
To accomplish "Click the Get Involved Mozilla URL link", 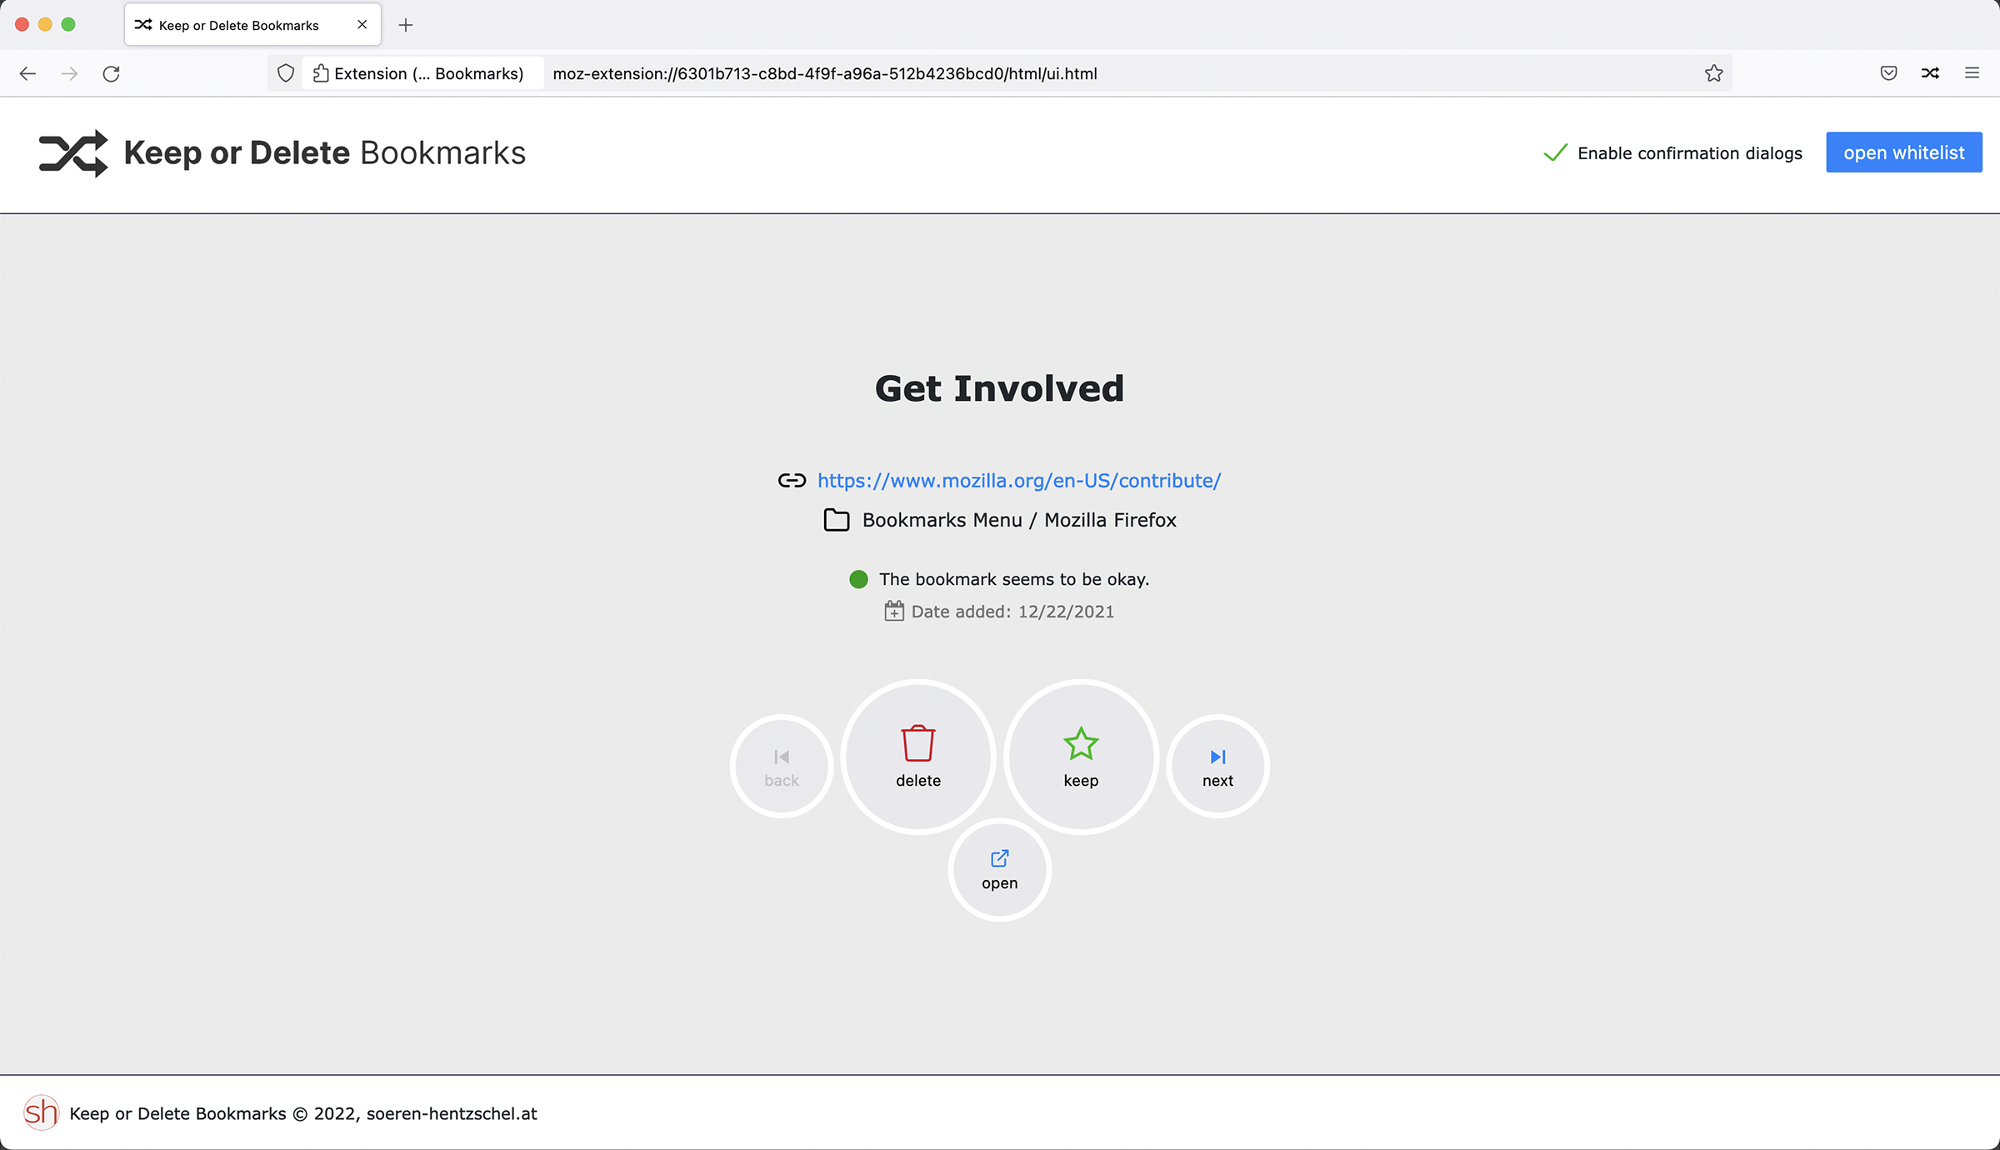I will pyautogui.click(x=1019, y=479).
